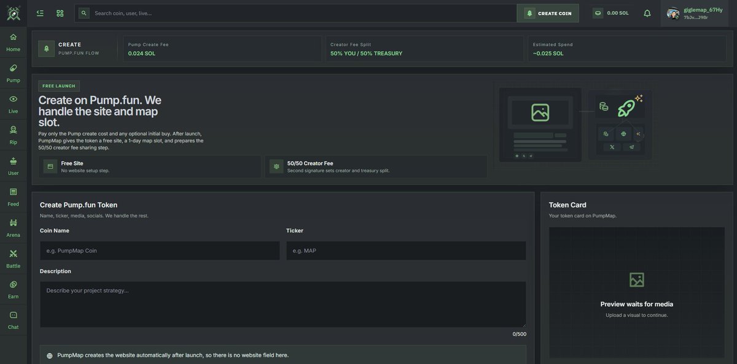Click the ~0.025 SOL estimated spend value

548,53
